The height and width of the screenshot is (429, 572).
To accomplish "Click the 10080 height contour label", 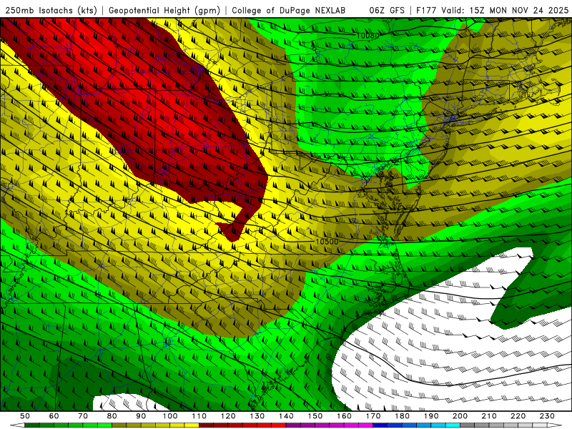I will click(368, 35).
